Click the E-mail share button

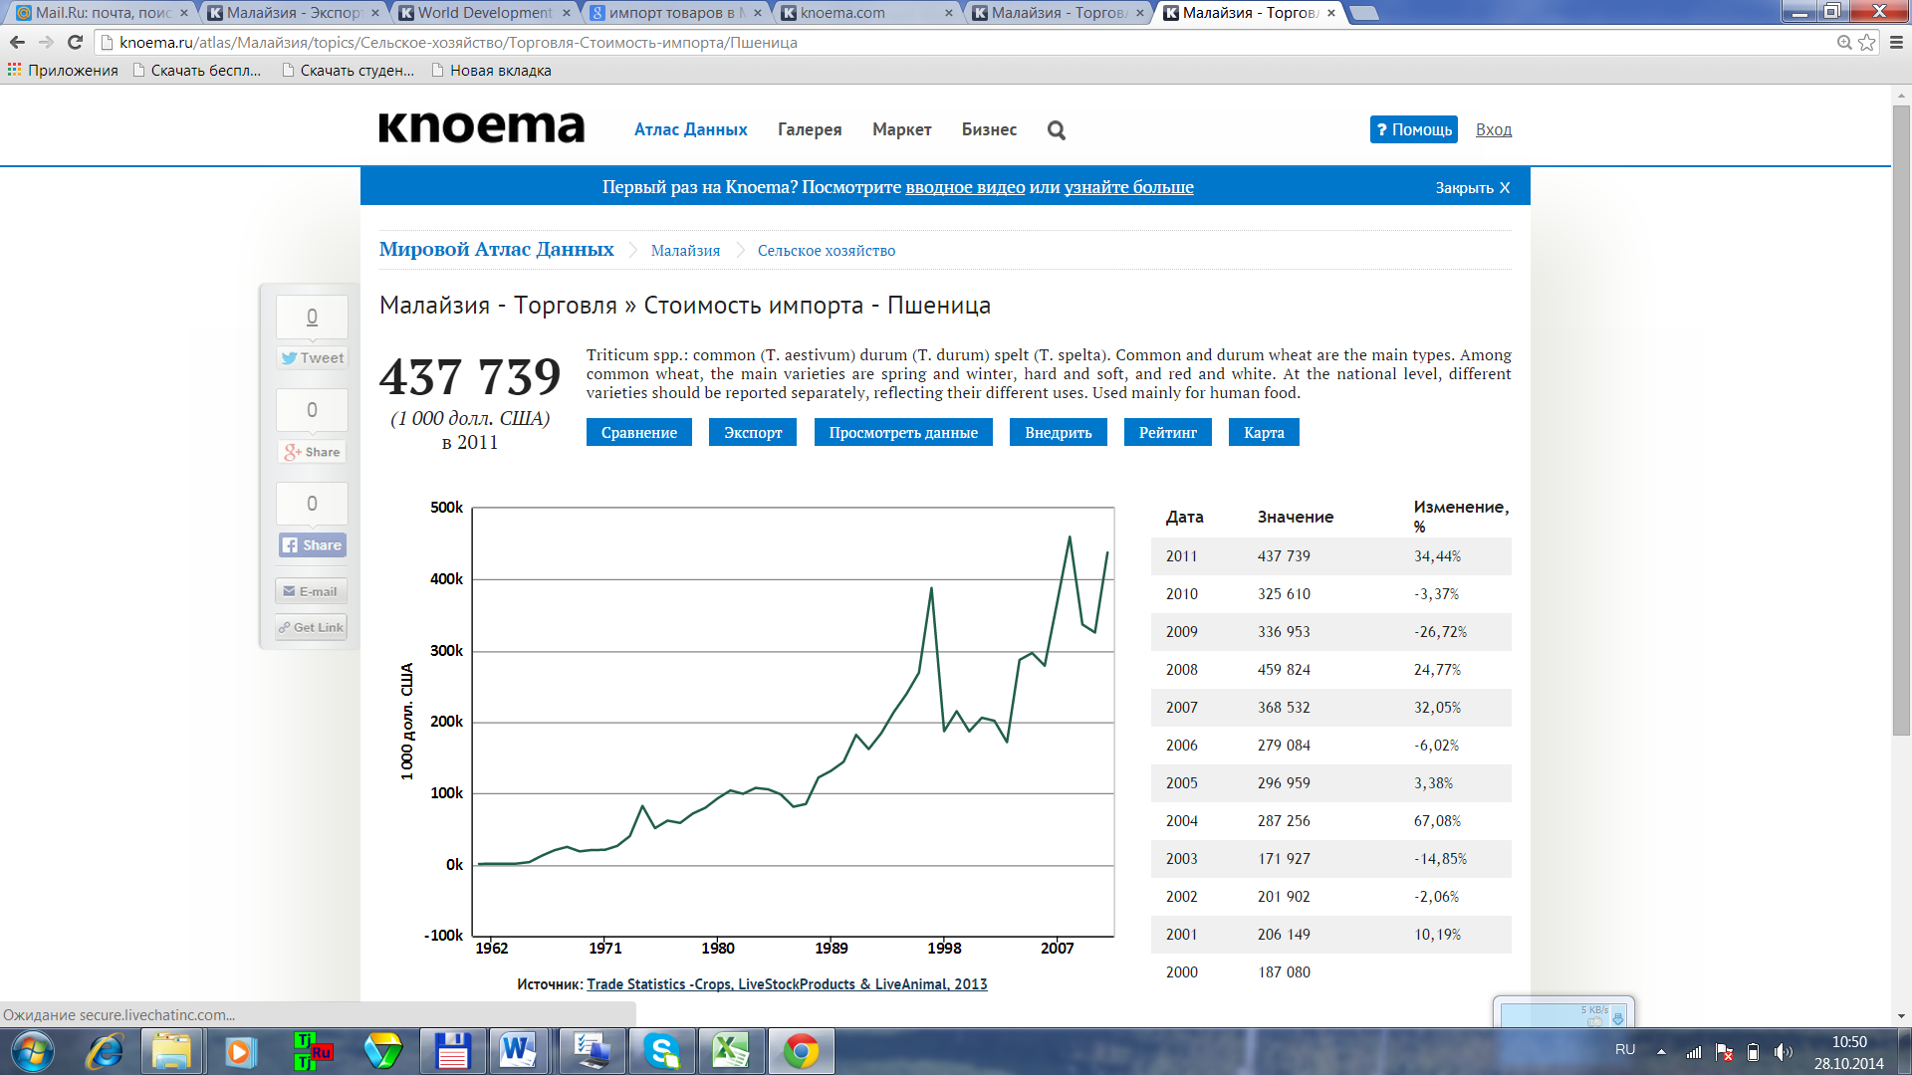tap(311, 591)
